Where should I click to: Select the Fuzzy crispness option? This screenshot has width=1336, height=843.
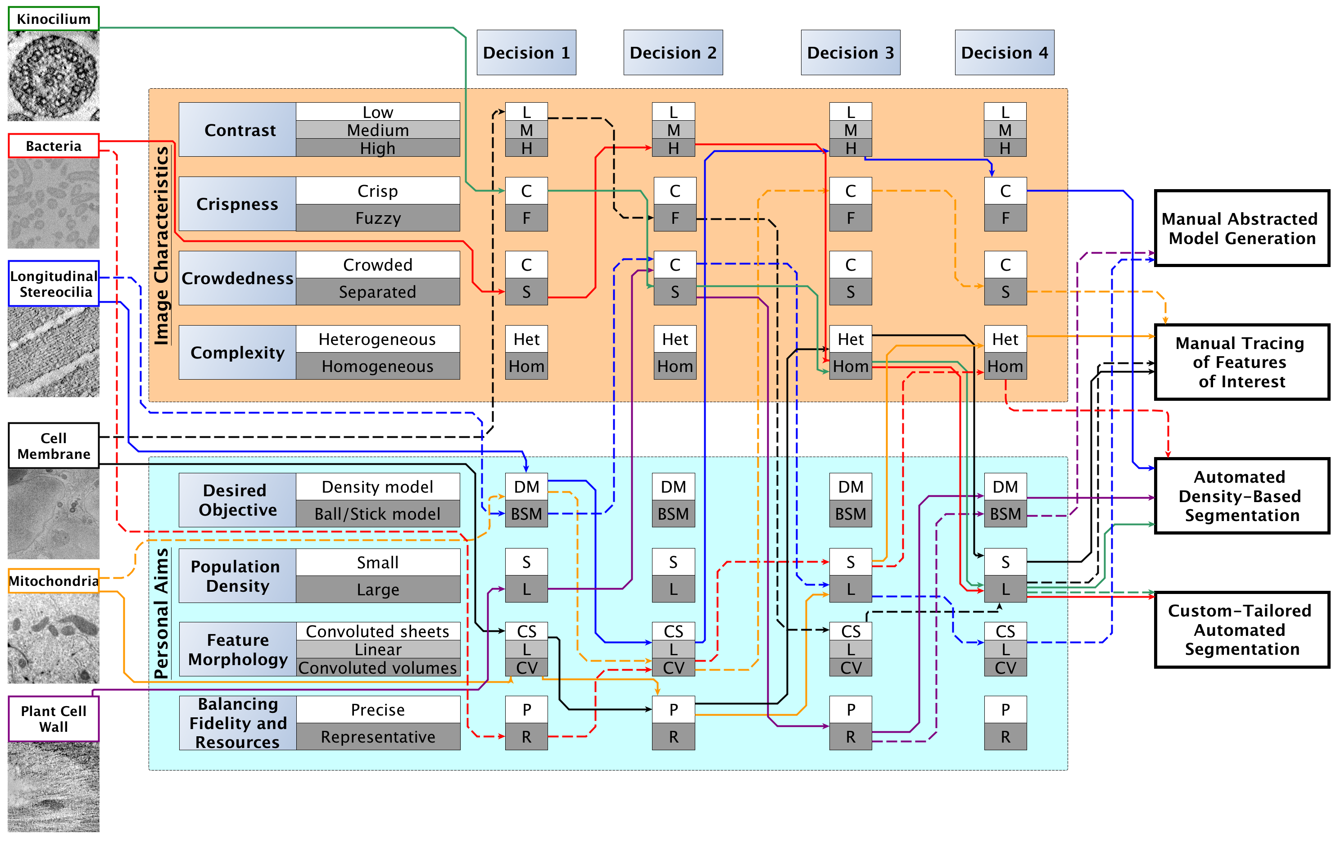pyautogui.click(x=378, y=218)
